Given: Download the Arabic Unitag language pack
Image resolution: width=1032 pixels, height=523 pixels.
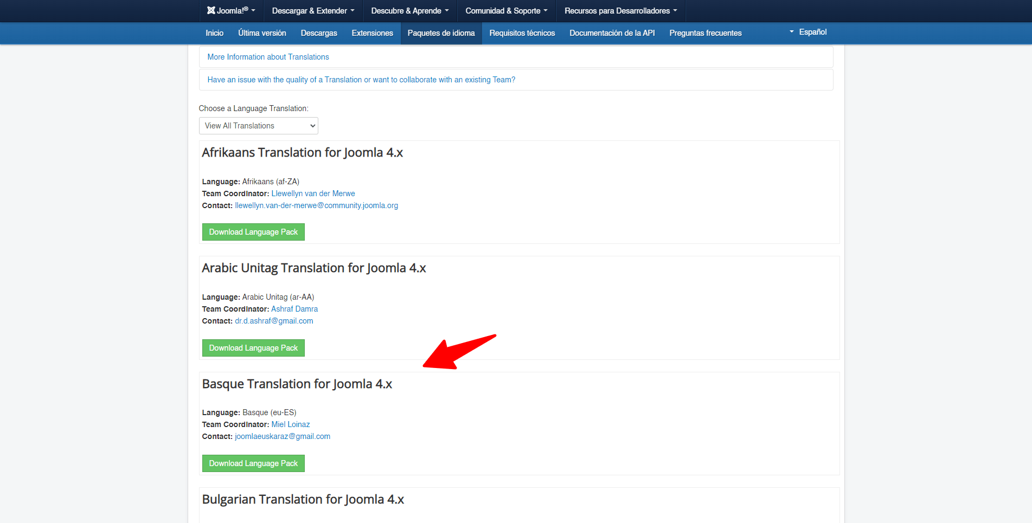Looking at the screenshot, I should tap(253, 348).
